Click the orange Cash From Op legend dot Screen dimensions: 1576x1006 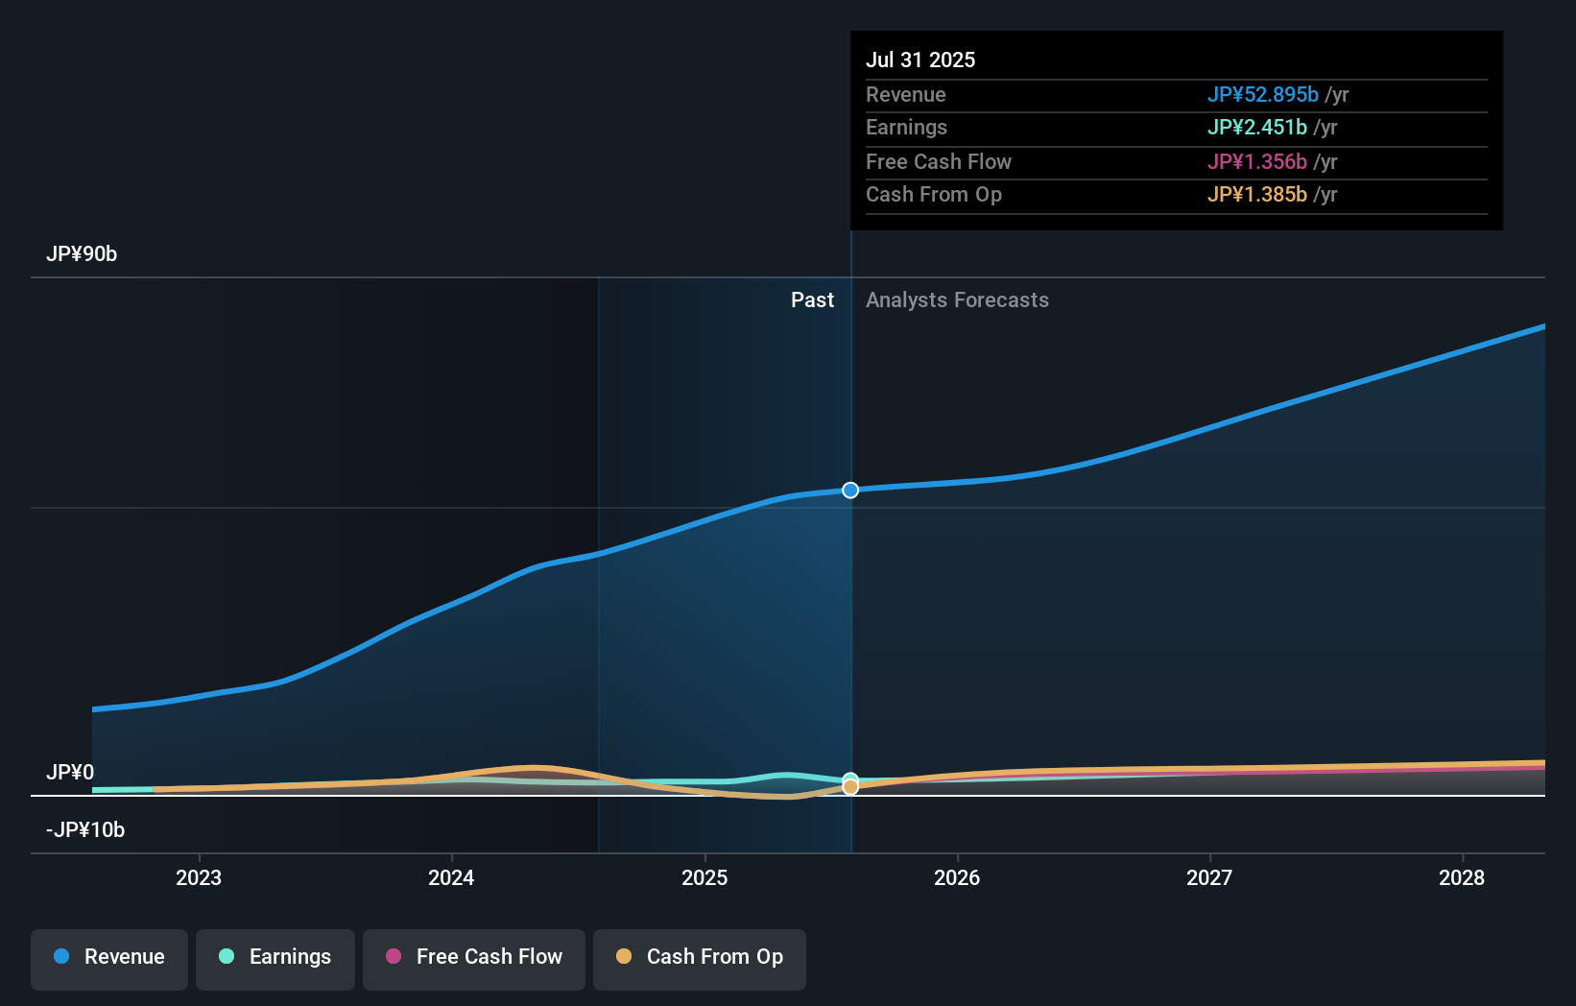pyautogui.click(x=624, y=956)
